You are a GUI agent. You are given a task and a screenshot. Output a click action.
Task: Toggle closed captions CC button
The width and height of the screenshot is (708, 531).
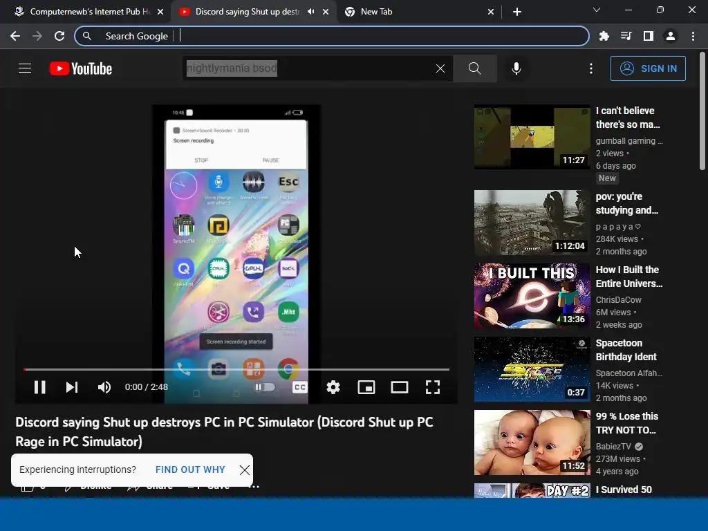point(300,387)
